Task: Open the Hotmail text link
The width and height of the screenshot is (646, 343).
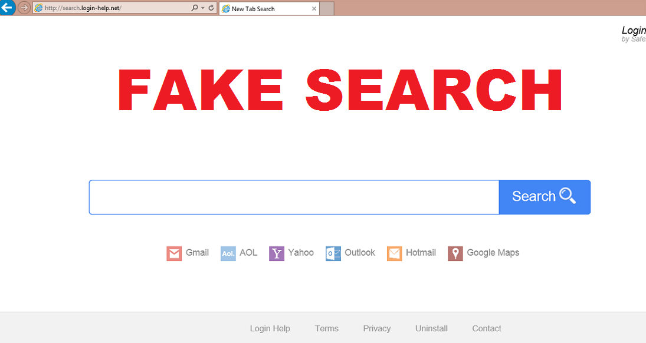Action: click(x=421, y=252)
